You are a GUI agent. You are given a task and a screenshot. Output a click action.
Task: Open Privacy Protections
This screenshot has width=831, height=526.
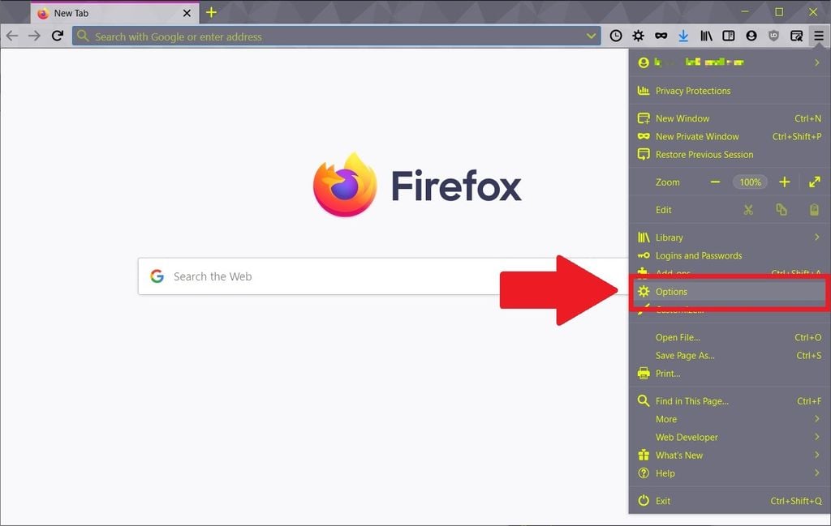(x=730, y=91)
